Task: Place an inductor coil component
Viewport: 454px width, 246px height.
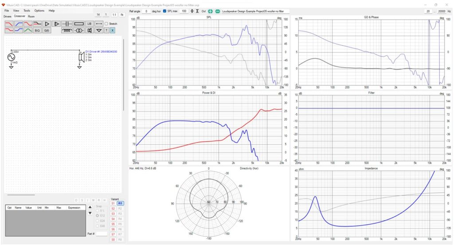Action: [x=67, y=30]
